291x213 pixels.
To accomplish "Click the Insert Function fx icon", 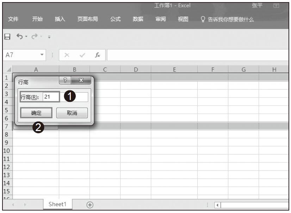I will point(97,55).
